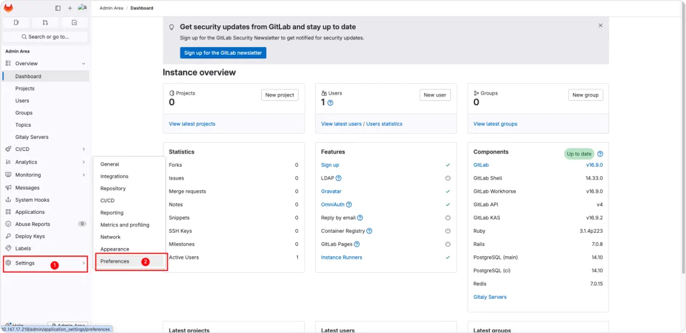The height and width of the screenshot is (333, 686).
Task: Dismiss the security updates banner
Action: click(600, 25)
